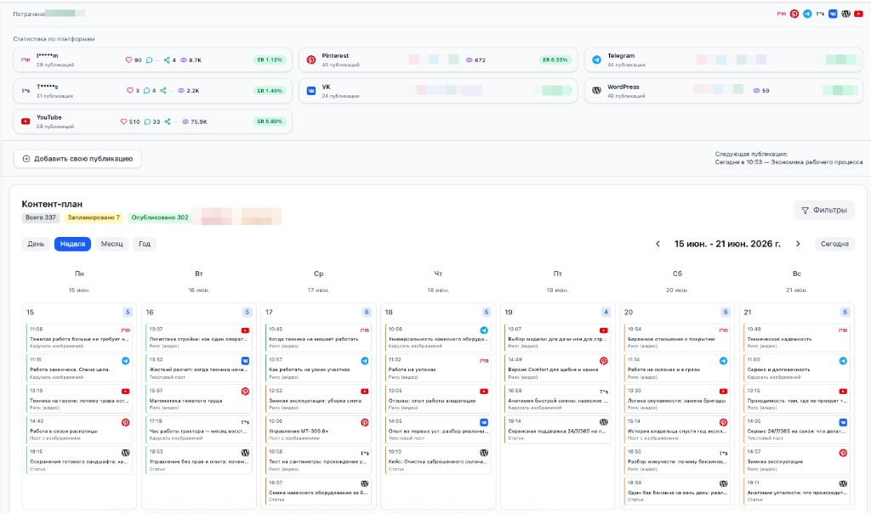This screenshot has width=871, height=513.
Task: Click the WordPress views value 50
Action: pos(766,90)
